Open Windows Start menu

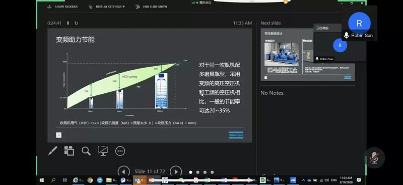[42, 180]
